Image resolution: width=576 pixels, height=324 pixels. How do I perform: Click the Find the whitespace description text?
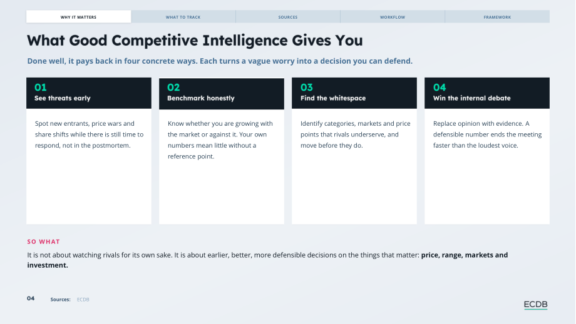tap(355, 134)
